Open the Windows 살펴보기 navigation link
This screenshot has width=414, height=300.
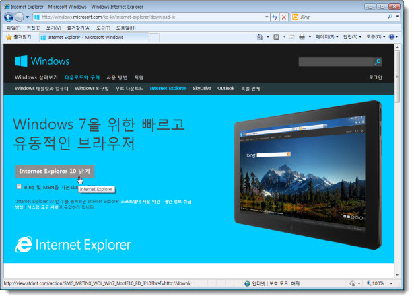(36, 77)
